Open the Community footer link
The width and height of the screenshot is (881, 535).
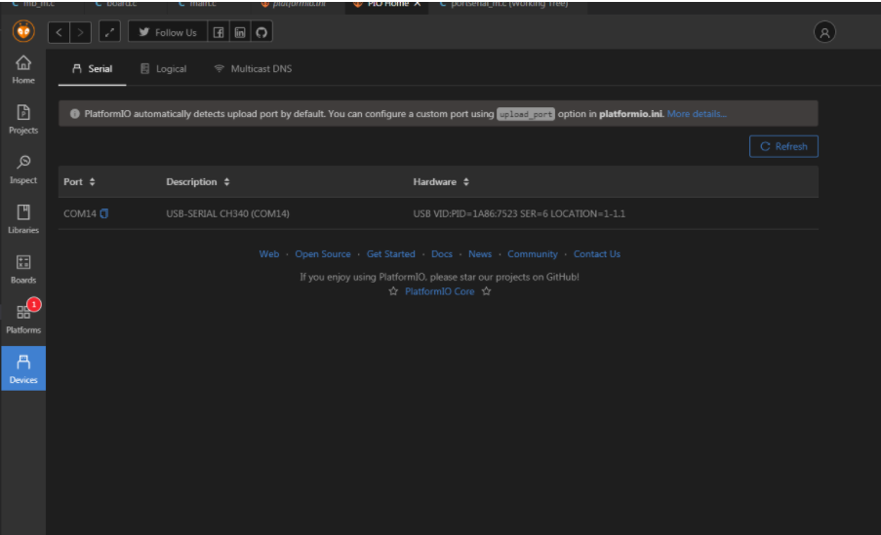point(532,253)
